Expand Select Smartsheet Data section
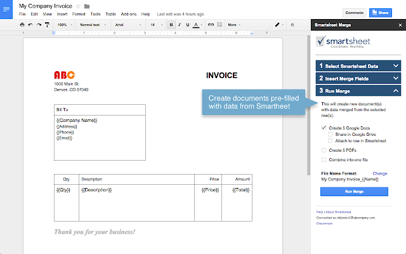Viewport: 406px width, 254px height. tap(358, 66)
